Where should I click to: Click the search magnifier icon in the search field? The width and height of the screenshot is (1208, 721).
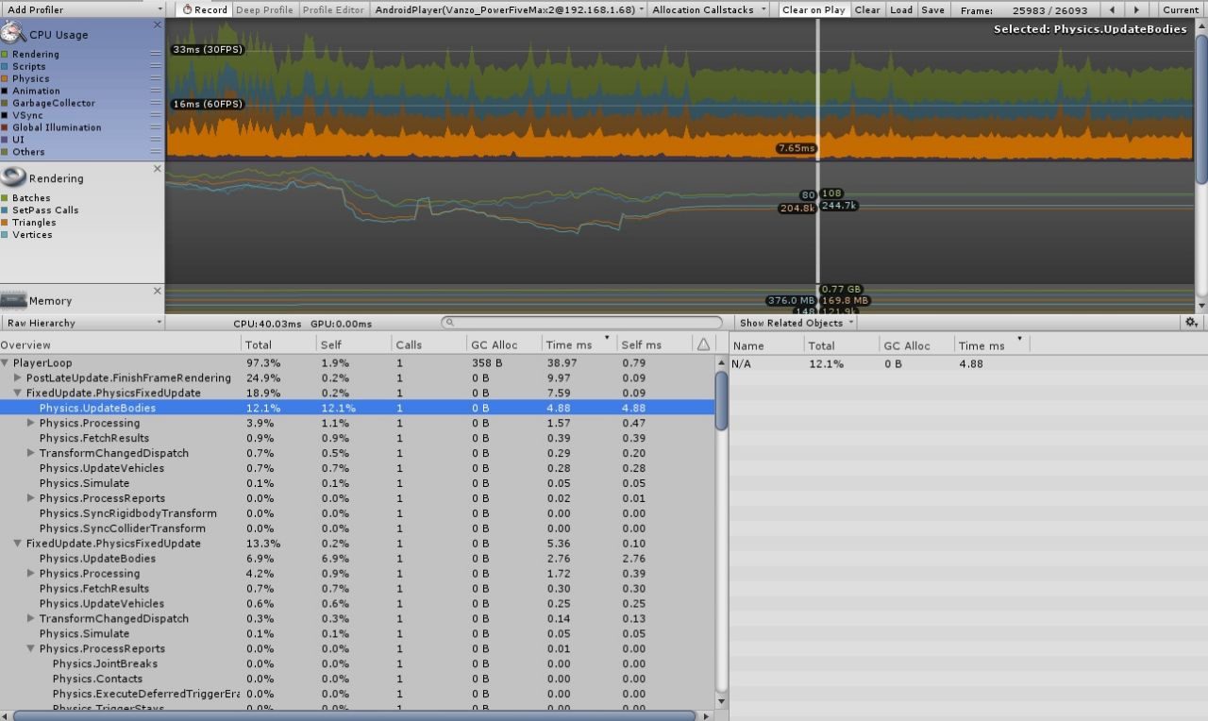[x=451, y=323]
